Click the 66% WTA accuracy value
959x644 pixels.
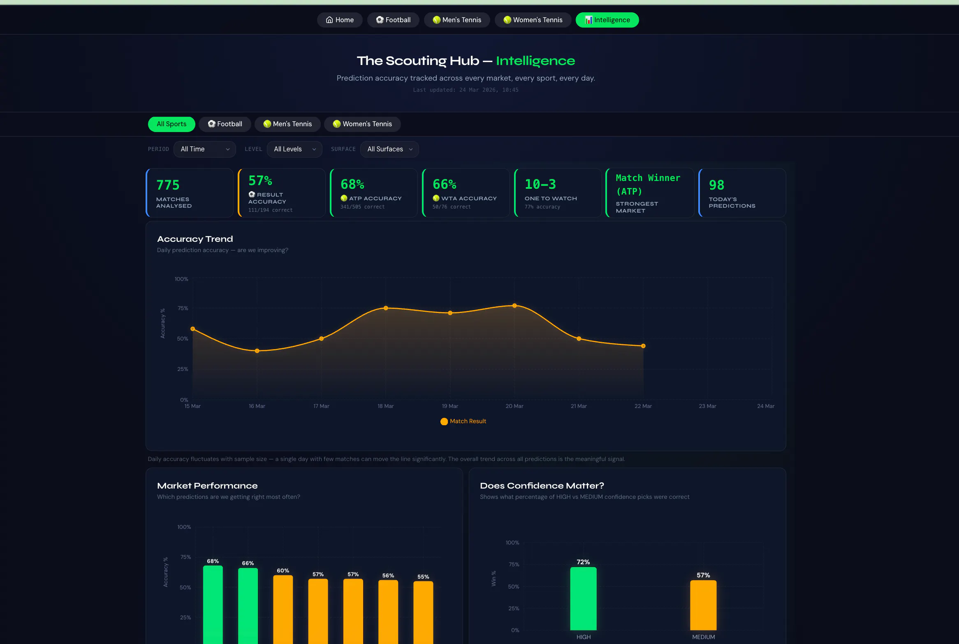point(445,184)
